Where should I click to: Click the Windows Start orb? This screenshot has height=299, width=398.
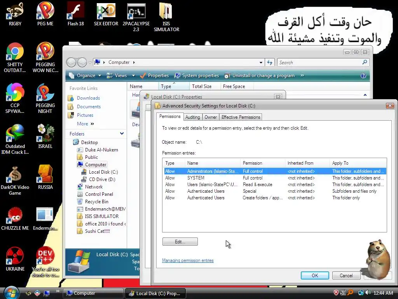pos(11,293)
